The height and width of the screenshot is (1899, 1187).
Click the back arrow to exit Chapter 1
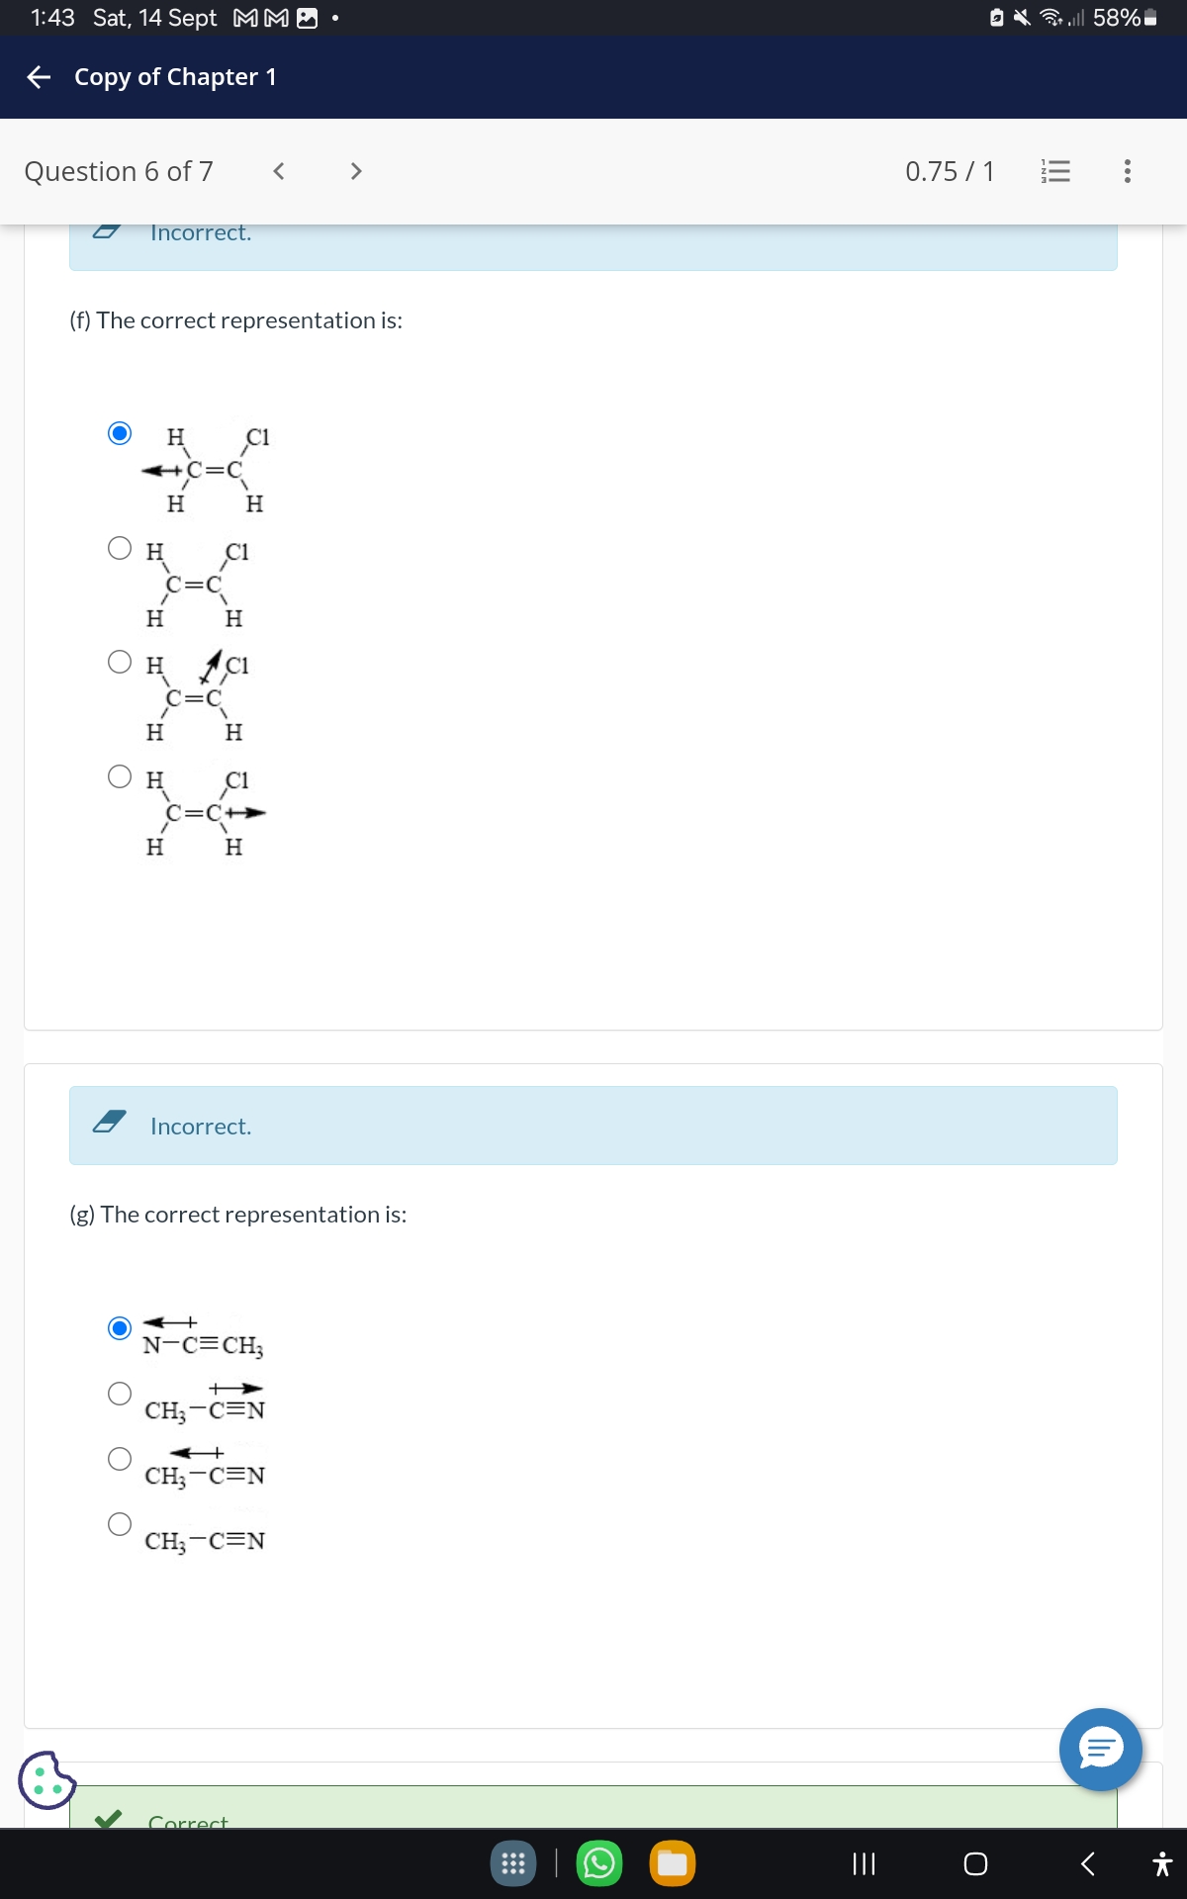38,77
